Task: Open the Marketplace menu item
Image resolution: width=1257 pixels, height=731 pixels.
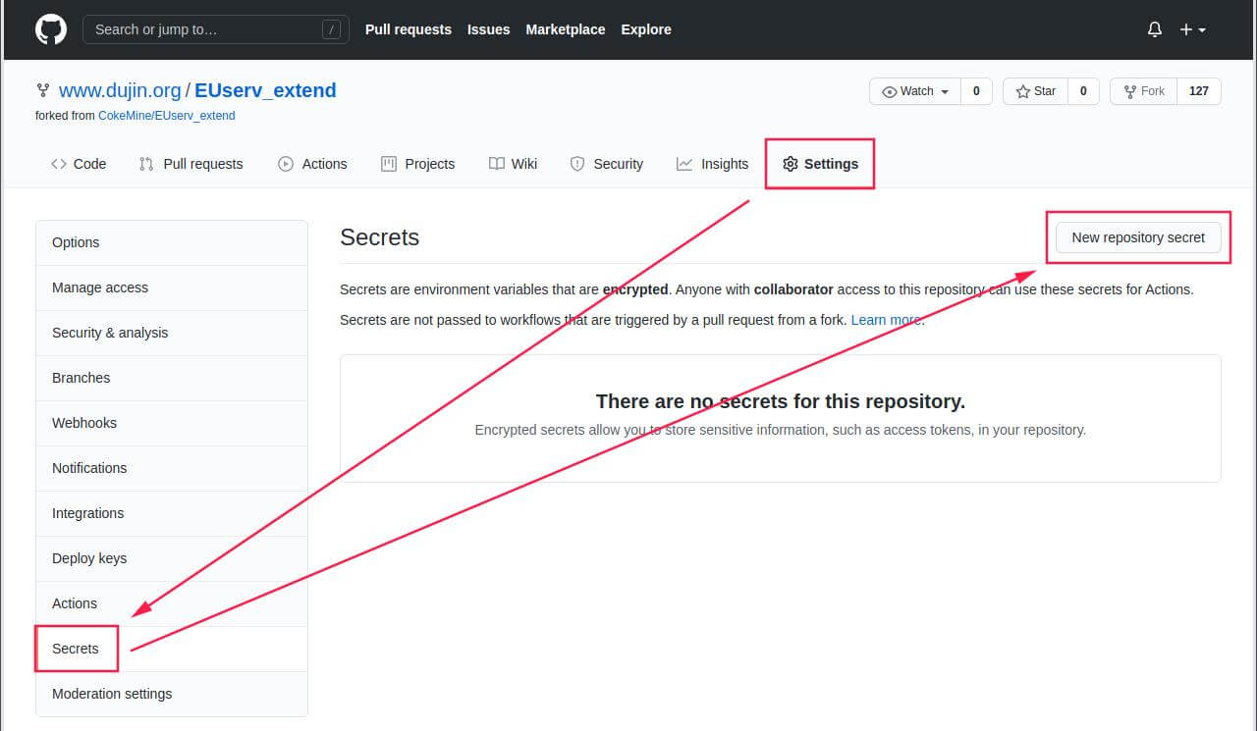Action: [565, 29]
